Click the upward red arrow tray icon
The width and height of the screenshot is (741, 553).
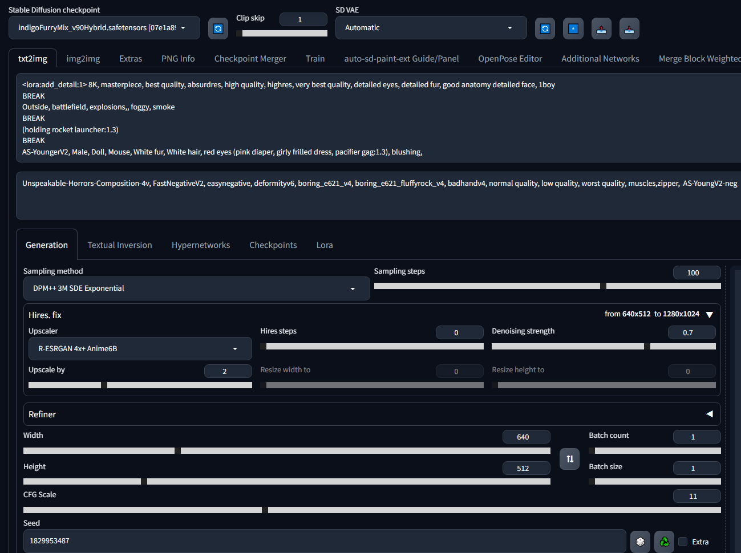tap(601, 29)
